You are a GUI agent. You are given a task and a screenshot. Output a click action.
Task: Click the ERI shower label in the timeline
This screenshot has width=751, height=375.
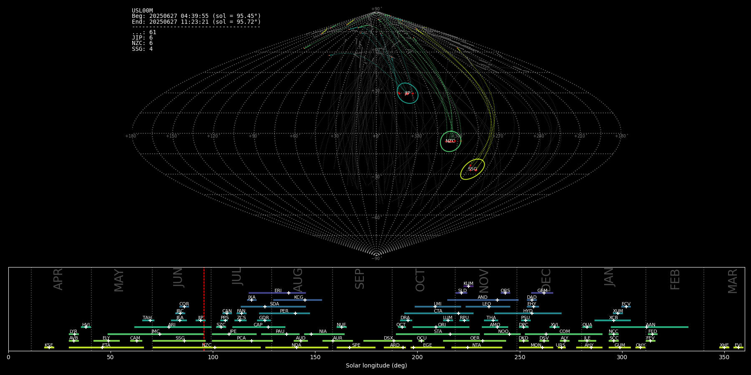click(x=278, y=291)
